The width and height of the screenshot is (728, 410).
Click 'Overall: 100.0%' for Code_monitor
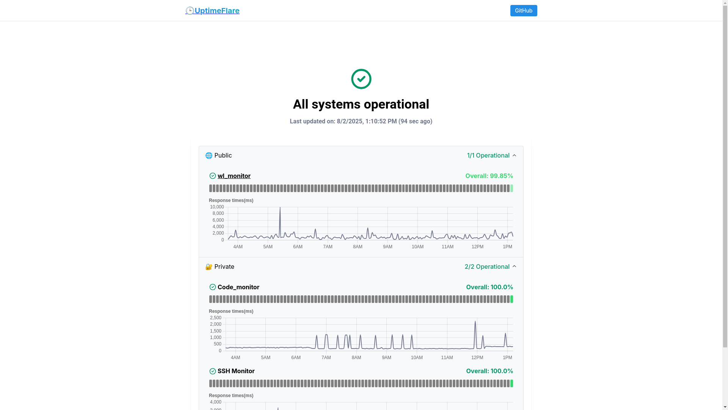point(490,287)
